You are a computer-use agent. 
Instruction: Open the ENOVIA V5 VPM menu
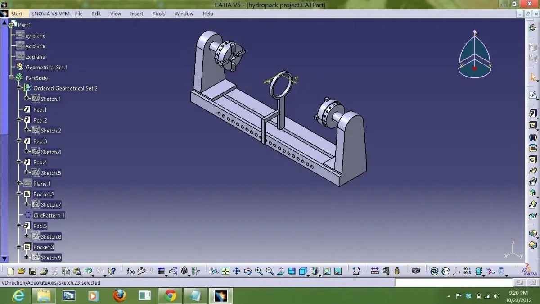(50, 14)
